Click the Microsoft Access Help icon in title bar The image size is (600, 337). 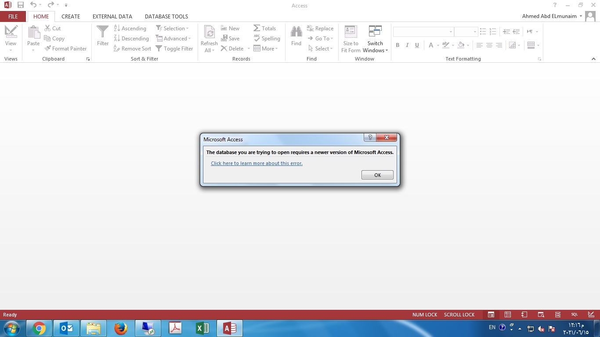[555, 5]
